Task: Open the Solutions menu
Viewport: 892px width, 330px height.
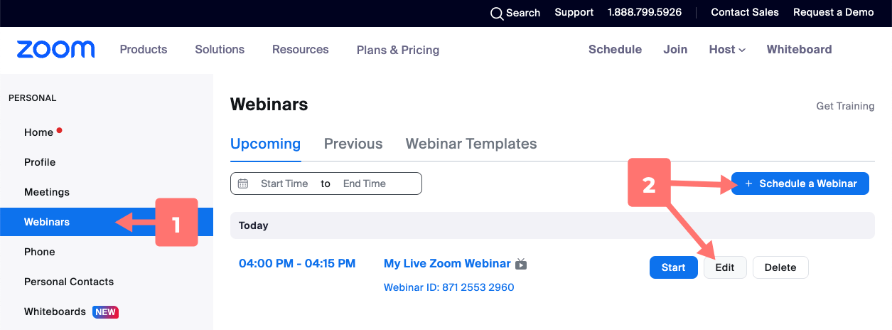Action: (220, 49)
